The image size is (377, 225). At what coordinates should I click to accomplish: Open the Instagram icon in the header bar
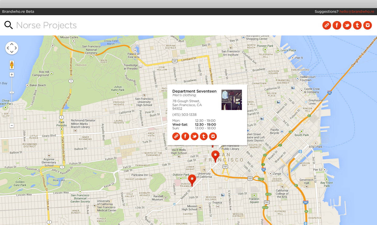coord(368,25)
